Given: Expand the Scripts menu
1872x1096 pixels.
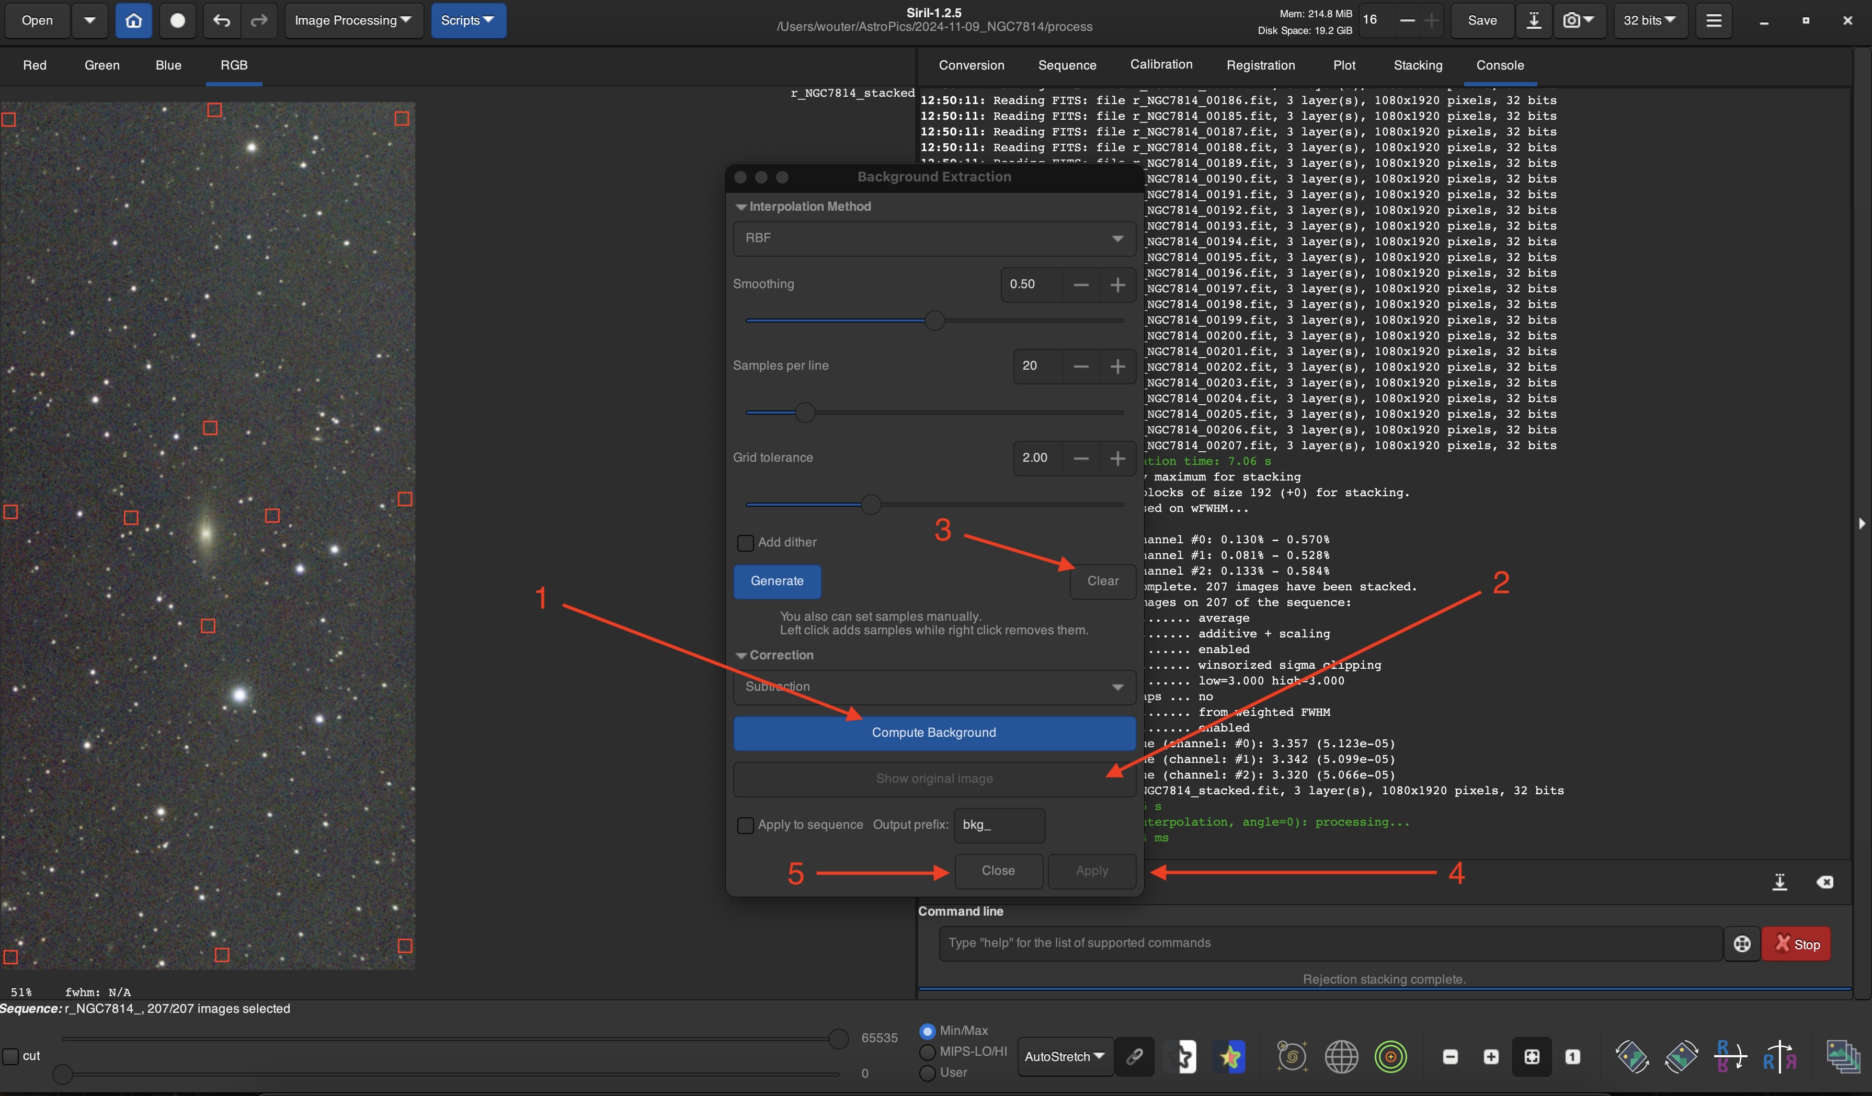Looking at the screenshot, I should [x=468, y=20].
